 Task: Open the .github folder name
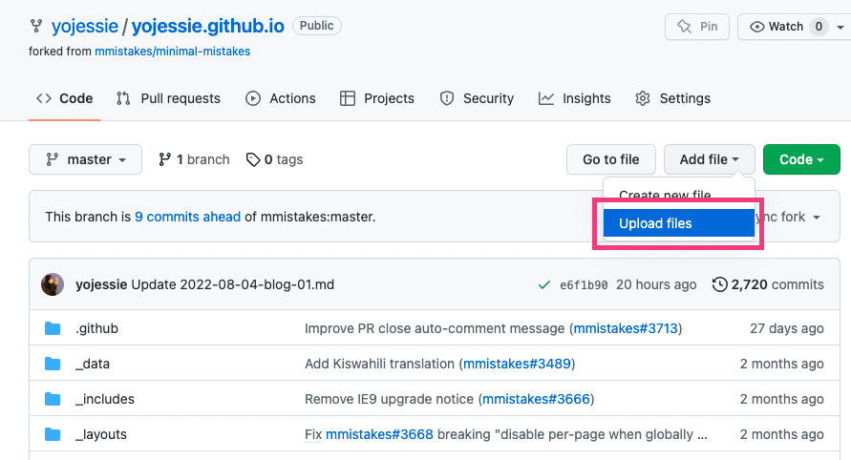coord(96,328)
